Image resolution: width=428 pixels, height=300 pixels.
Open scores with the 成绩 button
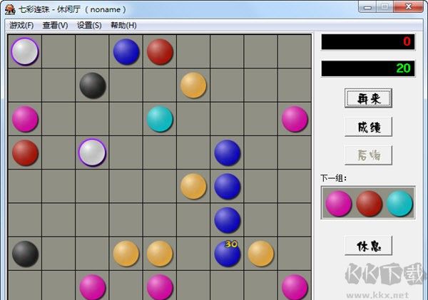point(369,127)
